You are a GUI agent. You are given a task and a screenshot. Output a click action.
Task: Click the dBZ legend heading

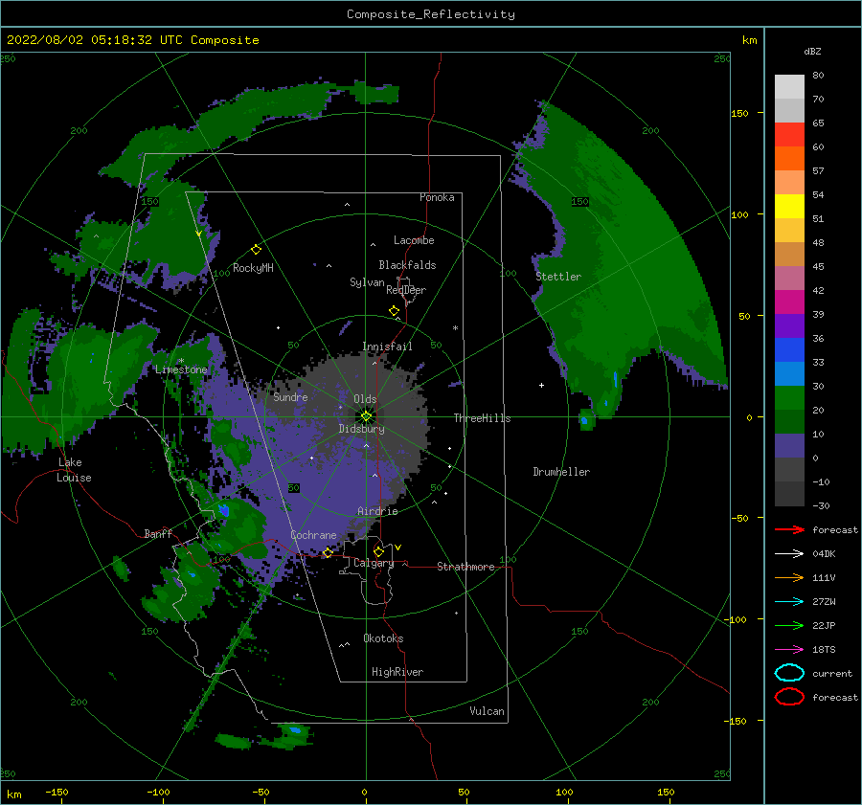pyautogui.click(x=812, y=51)
